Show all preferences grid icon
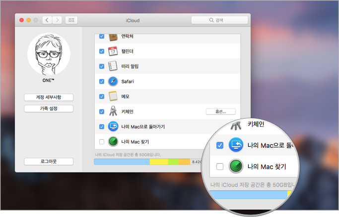The width and height of the screenshot is (339, 217). (x=71, y=20)
